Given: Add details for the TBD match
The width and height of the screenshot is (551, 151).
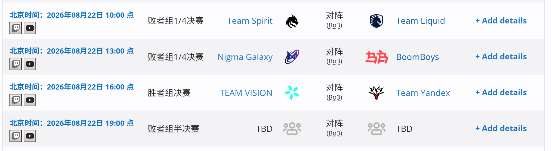Looking at the screenshot, I should click(501, 128).
